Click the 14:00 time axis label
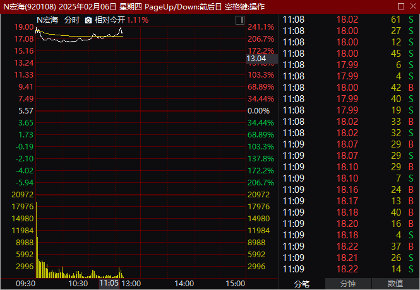The width and height of the screenshot is (420, 290). [184, 284]
